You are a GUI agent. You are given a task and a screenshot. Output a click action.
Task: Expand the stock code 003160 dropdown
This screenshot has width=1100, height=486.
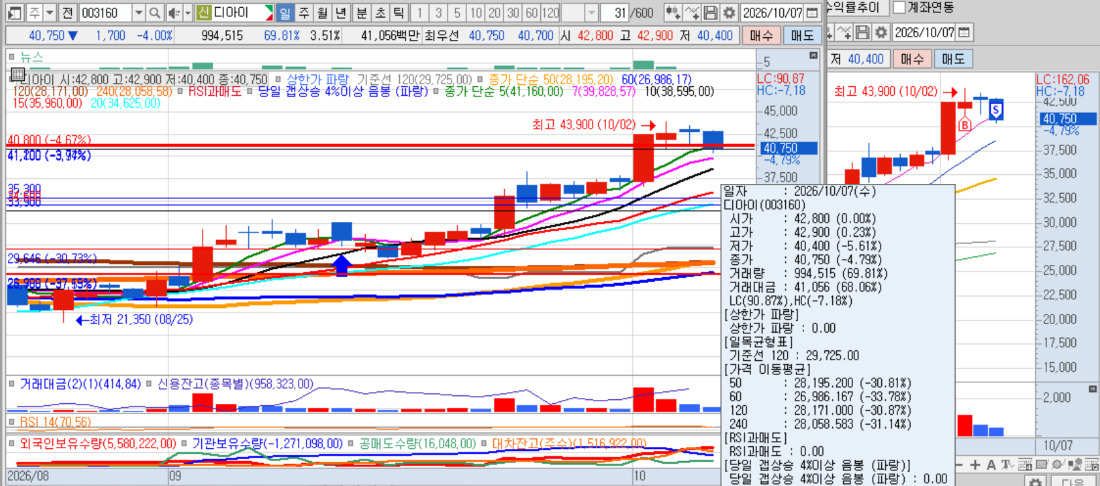(138, 12)
